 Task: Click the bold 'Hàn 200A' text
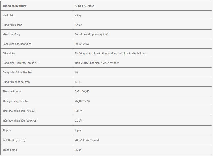81,63
